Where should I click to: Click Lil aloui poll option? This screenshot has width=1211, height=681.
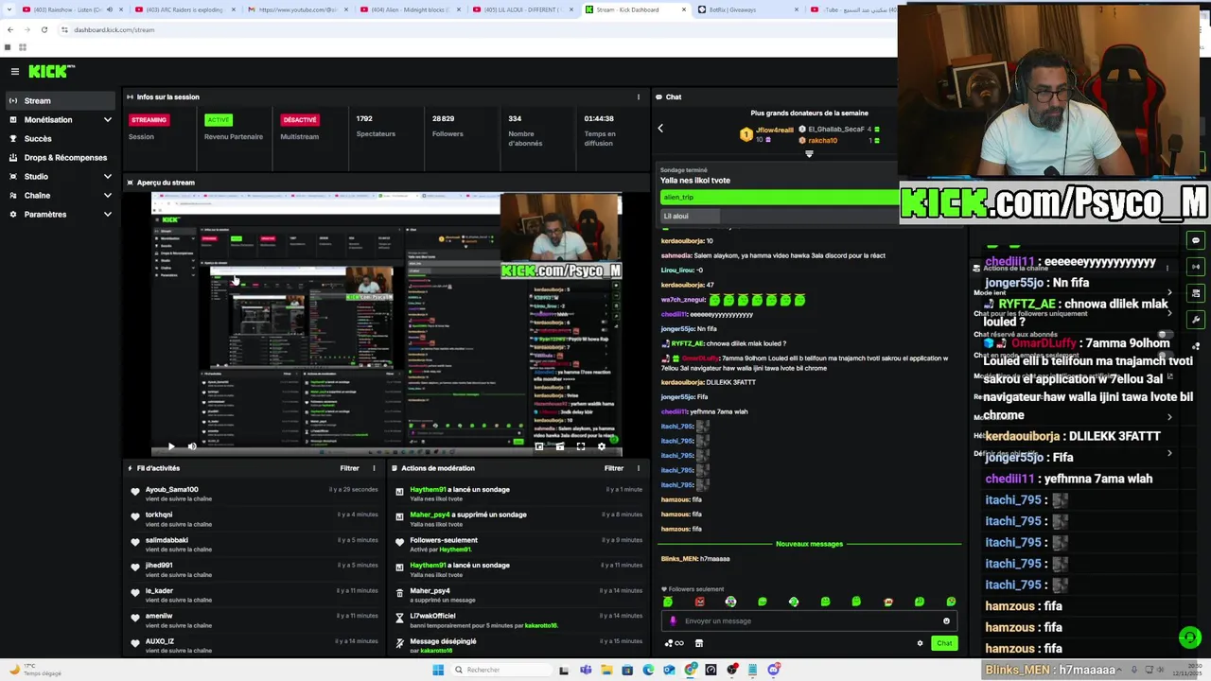pyautogui.click(x=780, y=216)
